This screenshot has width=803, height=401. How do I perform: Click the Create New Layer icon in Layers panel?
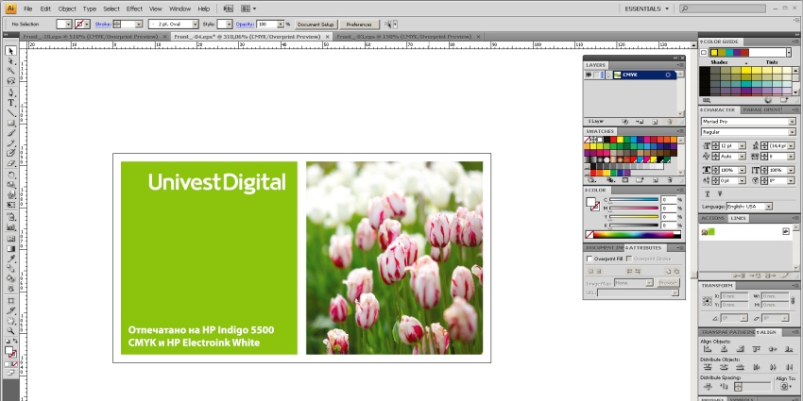point(655,122)
